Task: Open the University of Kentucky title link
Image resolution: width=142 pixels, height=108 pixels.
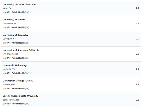Action: (x=15, y=35)
